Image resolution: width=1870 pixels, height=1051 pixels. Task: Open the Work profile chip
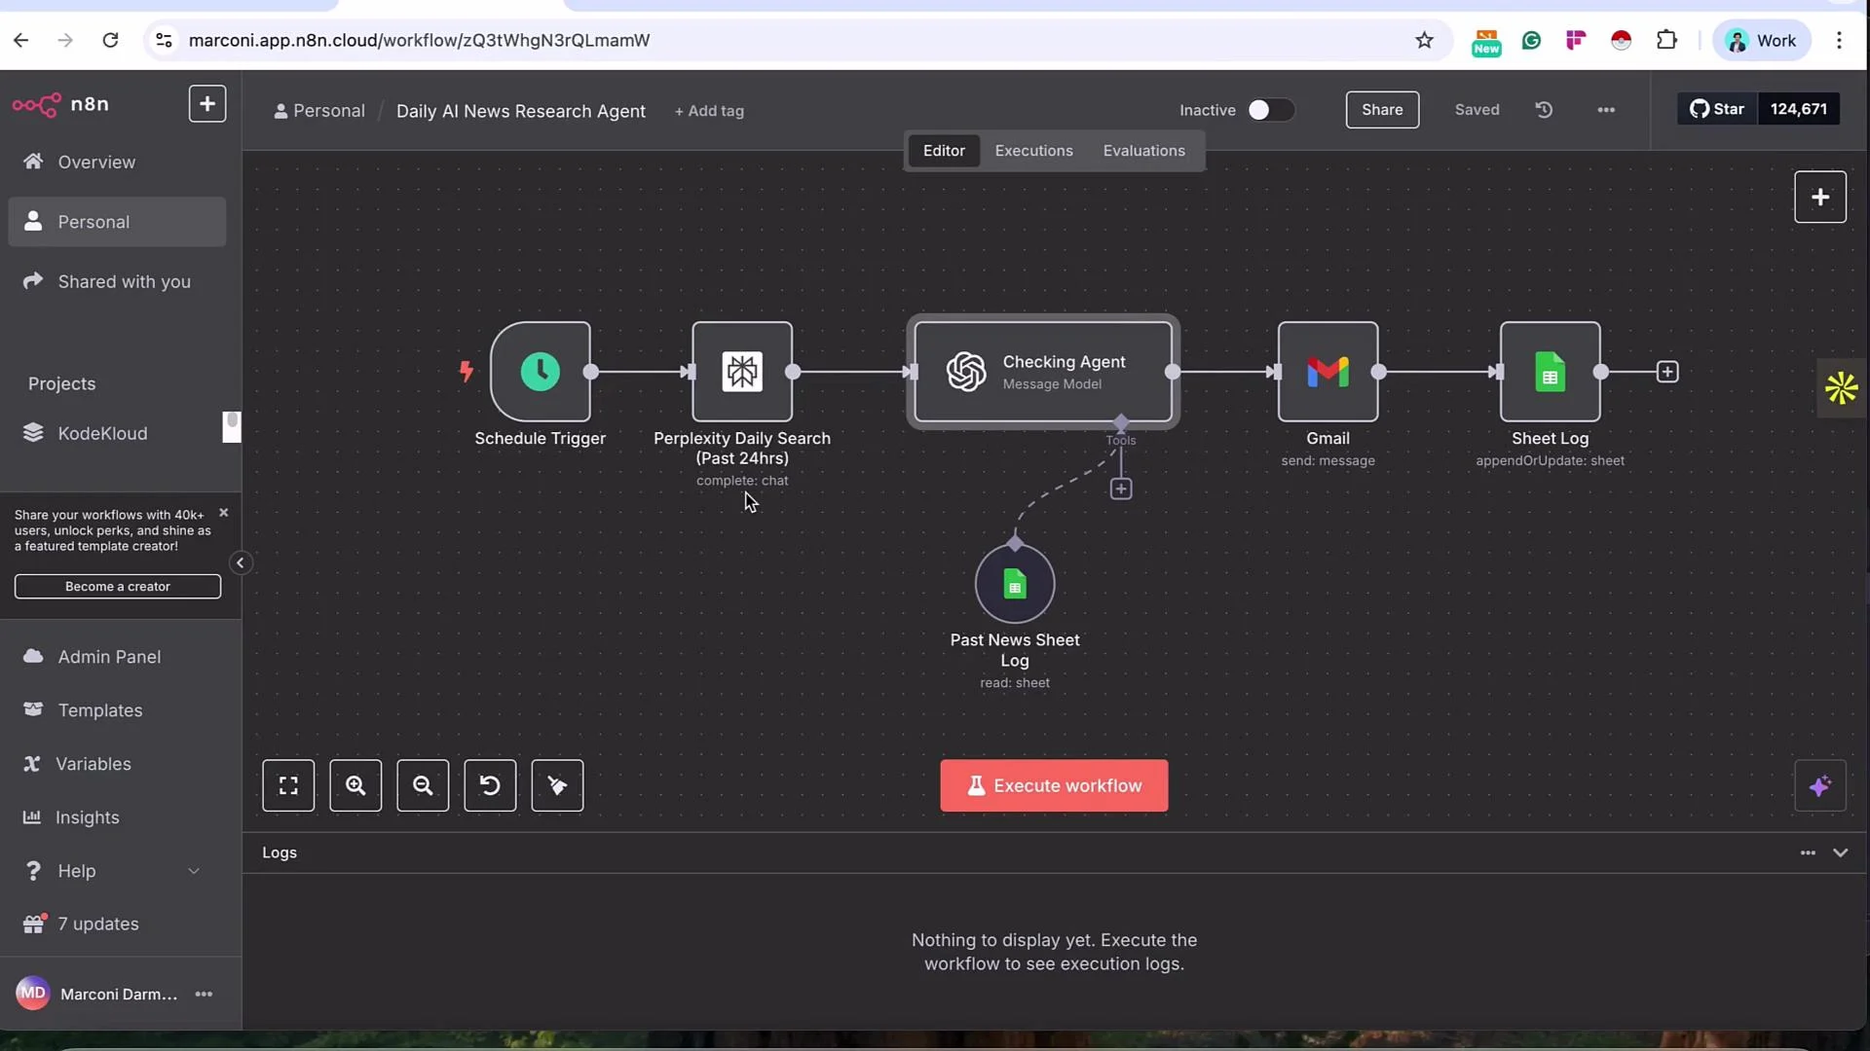1761,40
